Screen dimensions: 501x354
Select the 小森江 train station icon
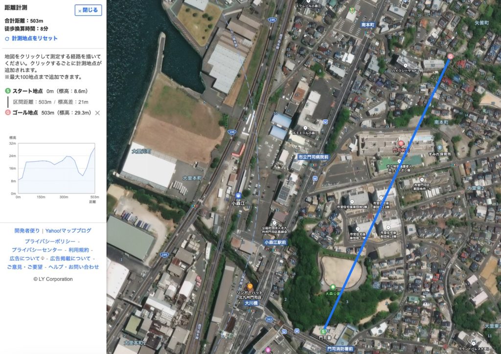coord(238,196)
